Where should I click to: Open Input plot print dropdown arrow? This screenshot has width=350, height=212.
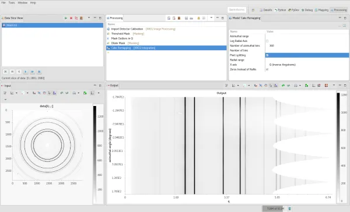tap(78, 93)
